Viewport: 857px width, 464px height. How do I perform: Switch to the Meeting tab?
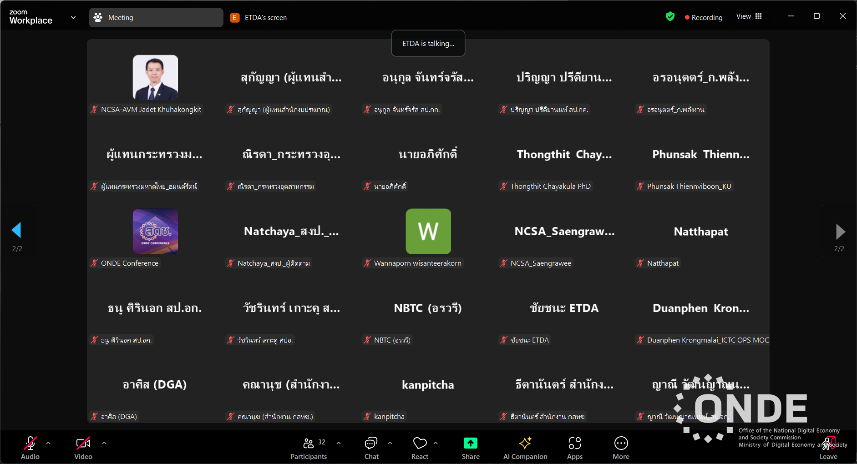(156, 18)
